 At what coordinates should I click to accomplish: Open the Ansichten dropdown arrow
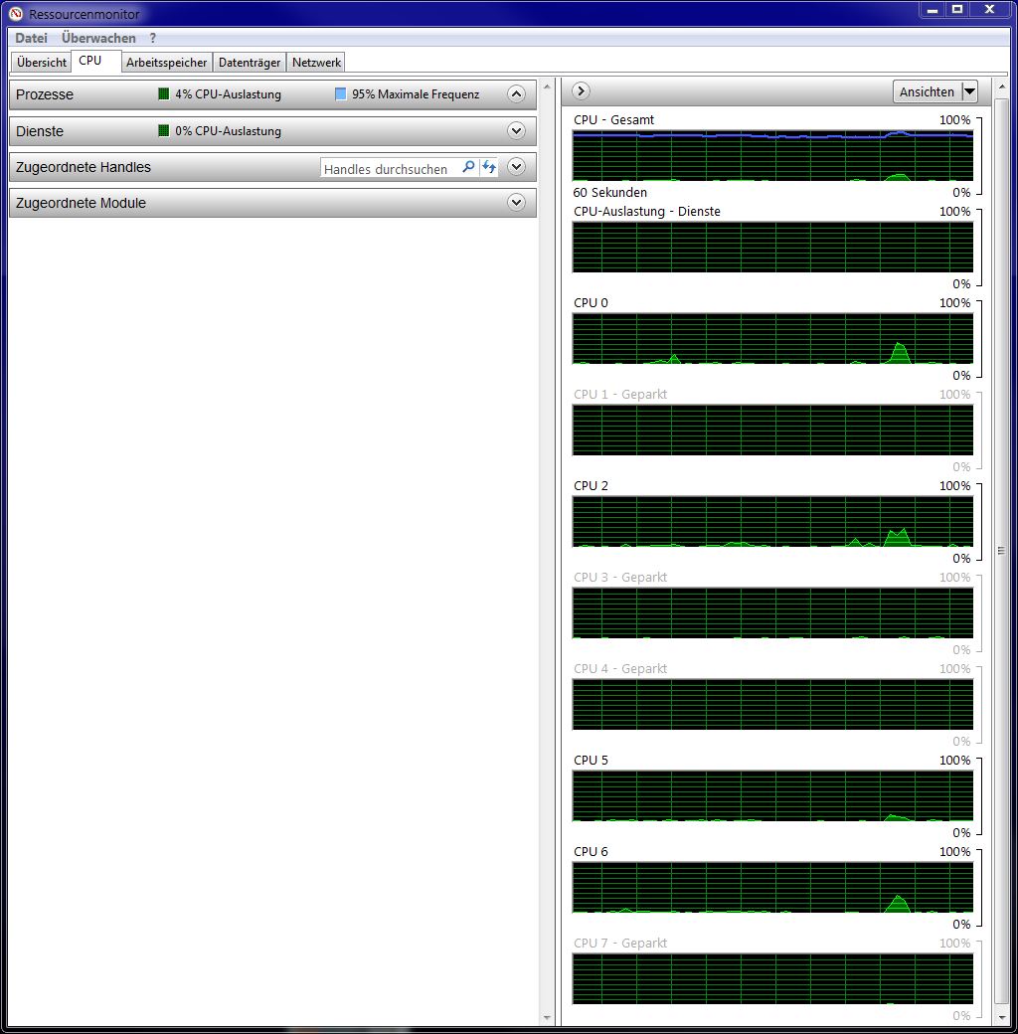click(969, 91)
